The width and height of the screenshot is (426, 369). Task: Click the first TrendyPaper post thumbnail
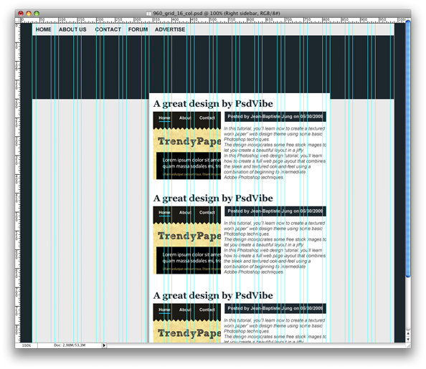[187, 145]
